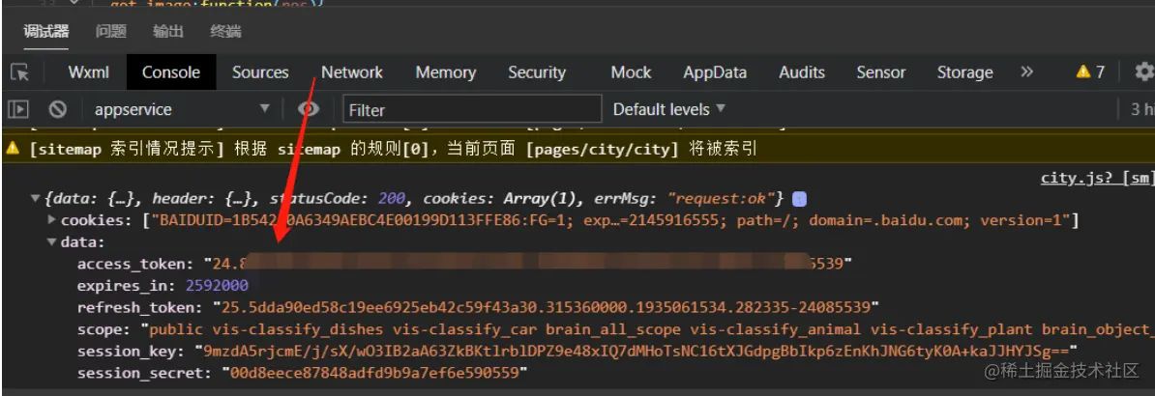1155x396 pixels.
Task: Open the appservice context dropdown
Action: (x=181, y=110)
